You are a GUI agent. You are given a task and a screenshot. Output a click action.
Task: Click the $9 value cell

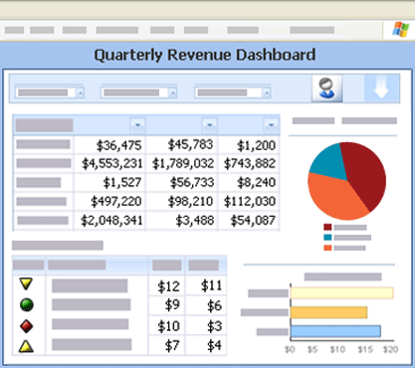(167, 305)
